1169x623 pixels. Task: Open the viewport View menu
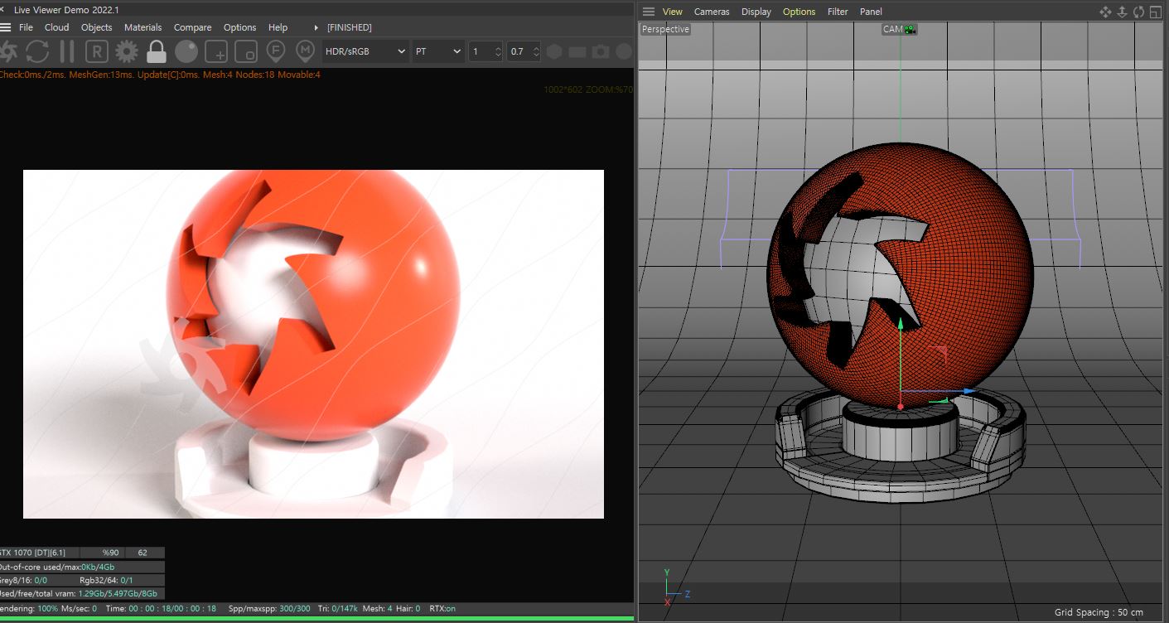[x=673, y=12]
